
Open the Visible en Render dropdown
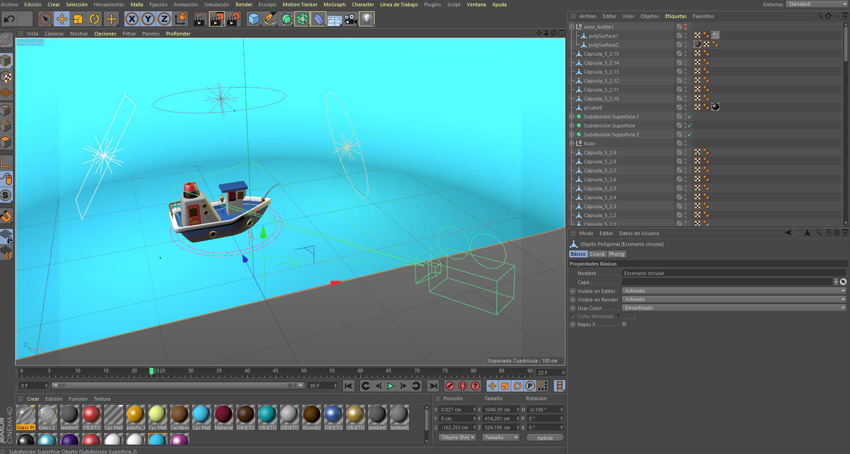click(735, 299)
